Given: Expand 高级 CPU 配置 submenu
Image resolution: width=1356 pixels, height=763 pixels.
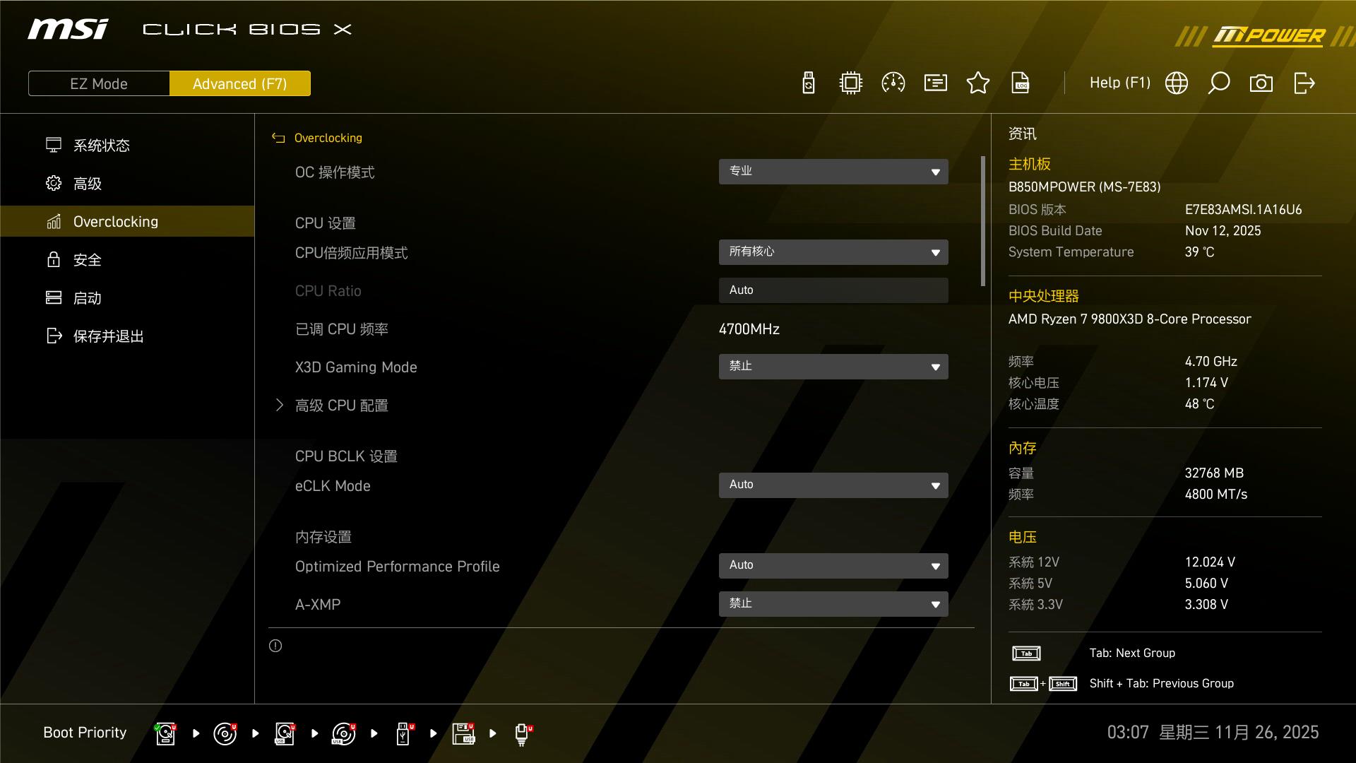Looking at the screenshot, I should 341,406.
